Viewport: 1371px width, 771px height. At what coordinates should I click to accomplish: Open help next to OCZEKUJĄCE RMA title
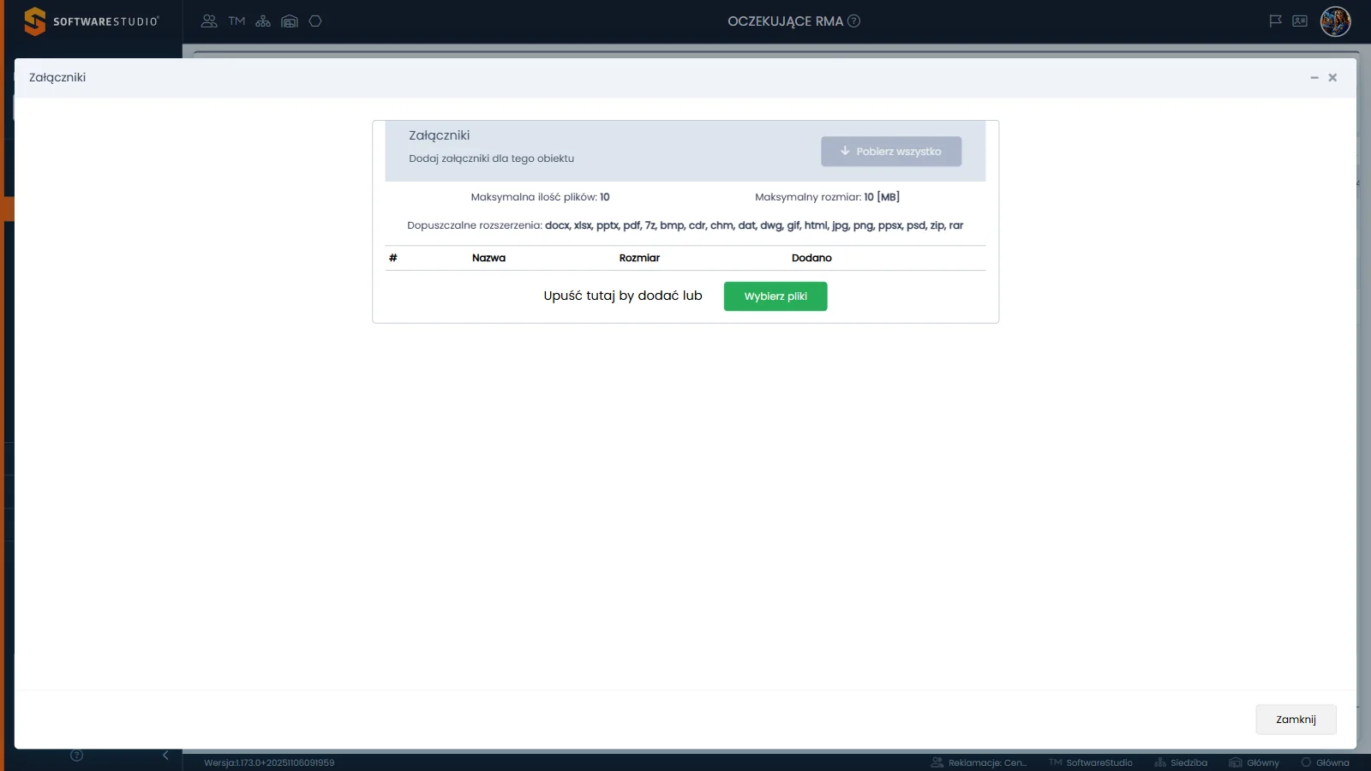[x=853, y=21]
